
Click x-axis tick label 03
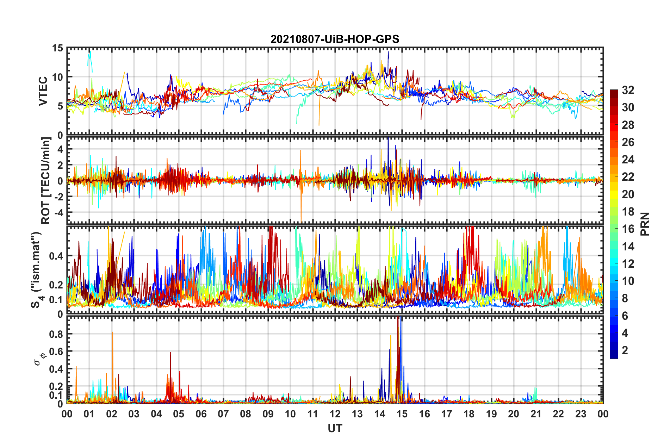click(134, 414)
